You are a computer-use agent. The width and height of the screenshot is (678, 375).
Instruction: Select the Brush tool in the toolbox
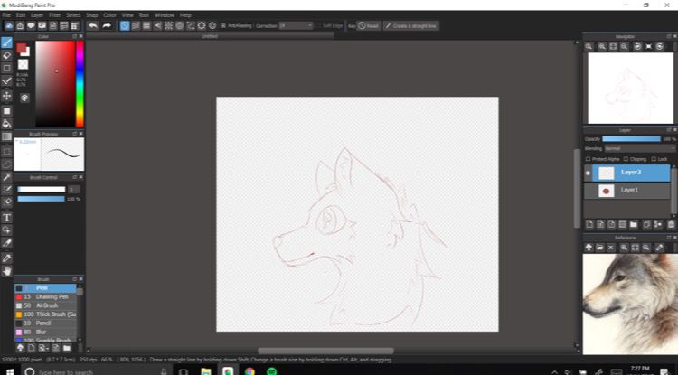pos(6,42)
